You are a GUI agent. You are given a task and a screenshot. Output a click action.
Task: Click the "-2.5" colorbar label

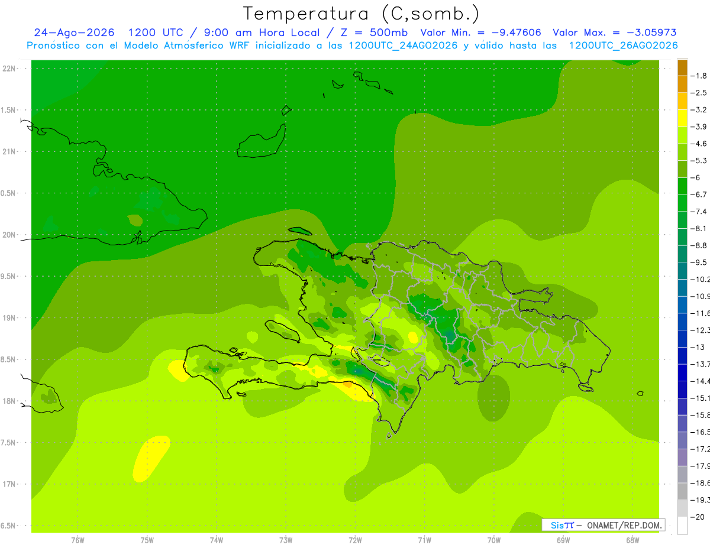(x=699, y=93)
